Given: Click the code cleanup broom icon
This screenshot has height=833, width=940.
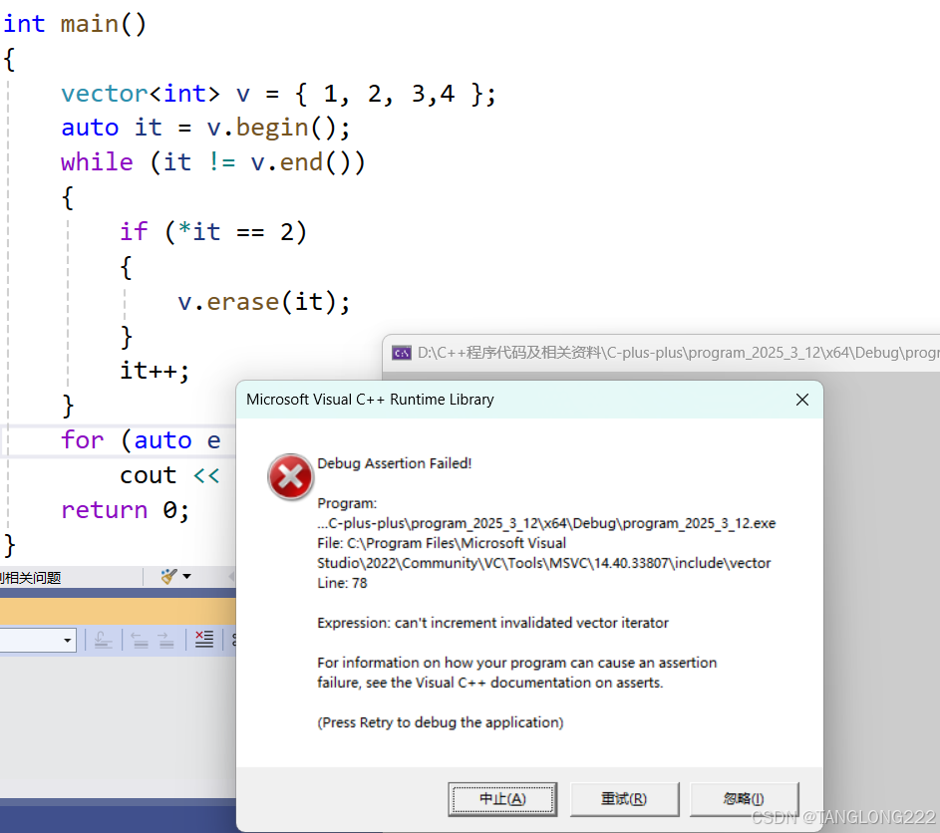Looking at the screenshot, I should (x=169, y=577).
